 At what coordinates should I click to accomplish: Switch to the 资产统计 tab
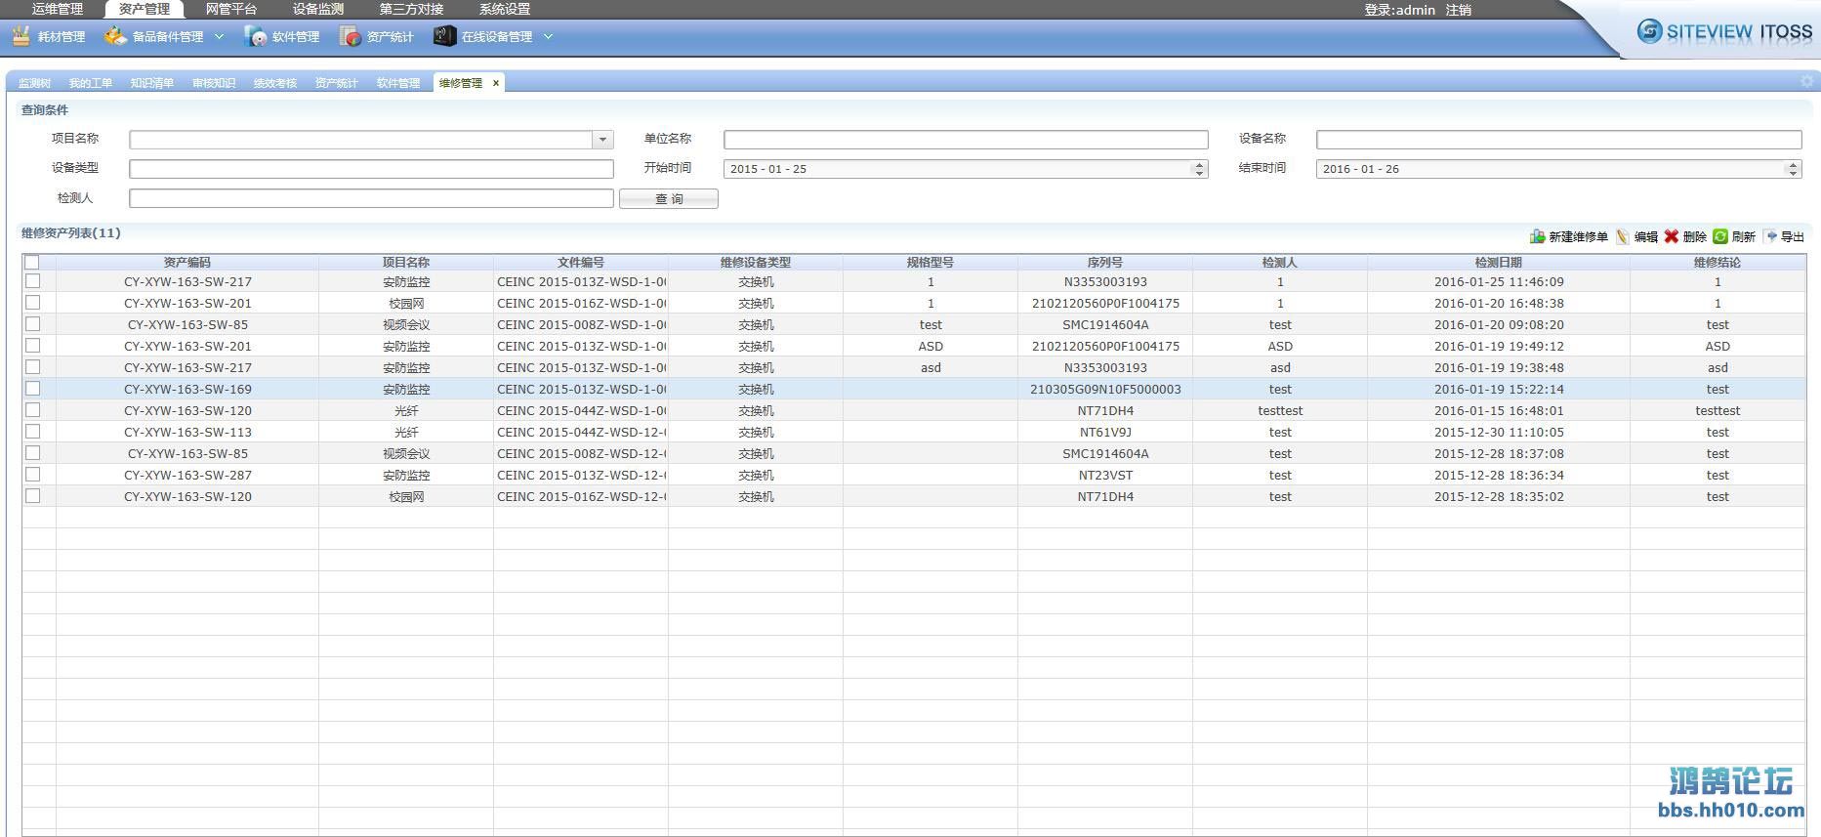(337, 83)
